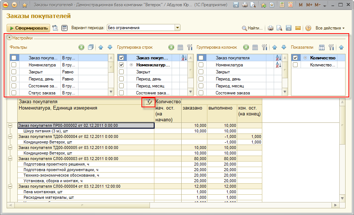Open Группировка строк tools settings icon
The width and height of the screenshot is (354, 215).
190,47
